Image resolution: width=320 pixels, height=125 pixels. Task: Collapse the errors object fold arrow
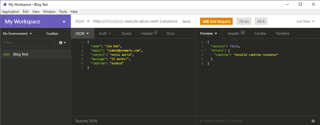click(205, 50)
